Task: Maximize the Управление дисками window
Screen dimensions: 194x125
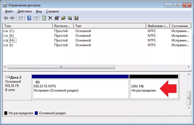Action: pos(178,5)
